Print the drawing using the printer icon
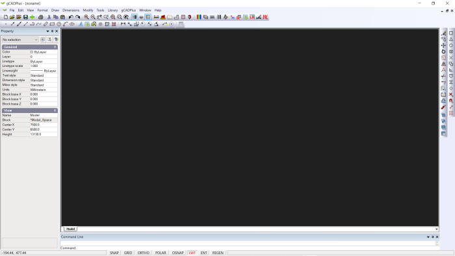455x256 pixels. tap(40, 17)
